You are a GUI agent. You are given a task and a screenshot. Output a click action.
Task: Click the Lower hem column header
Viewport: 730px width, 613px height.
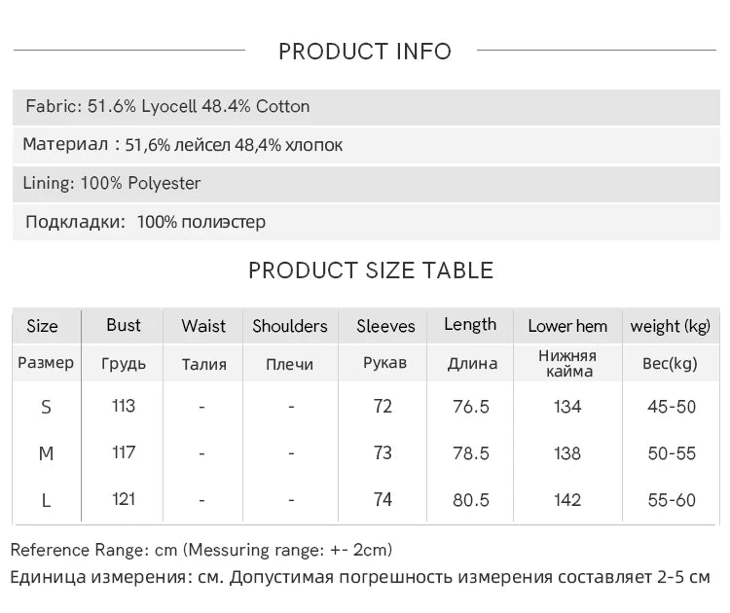tap(567, 326)
